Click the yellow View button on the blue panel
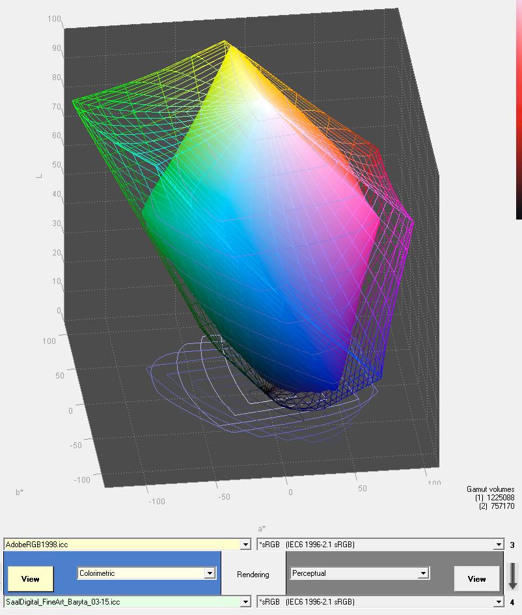This screenshot has width=522, height=615. (31, 579)
